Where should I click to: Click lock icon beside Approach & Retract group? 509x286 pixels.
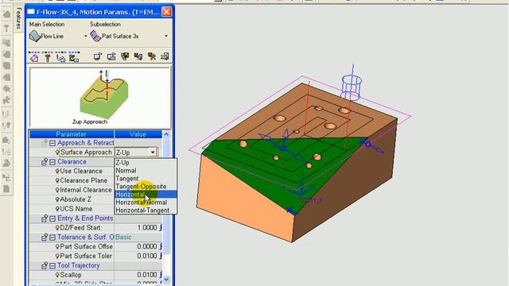pyautogui.click(x=45, y=143)
